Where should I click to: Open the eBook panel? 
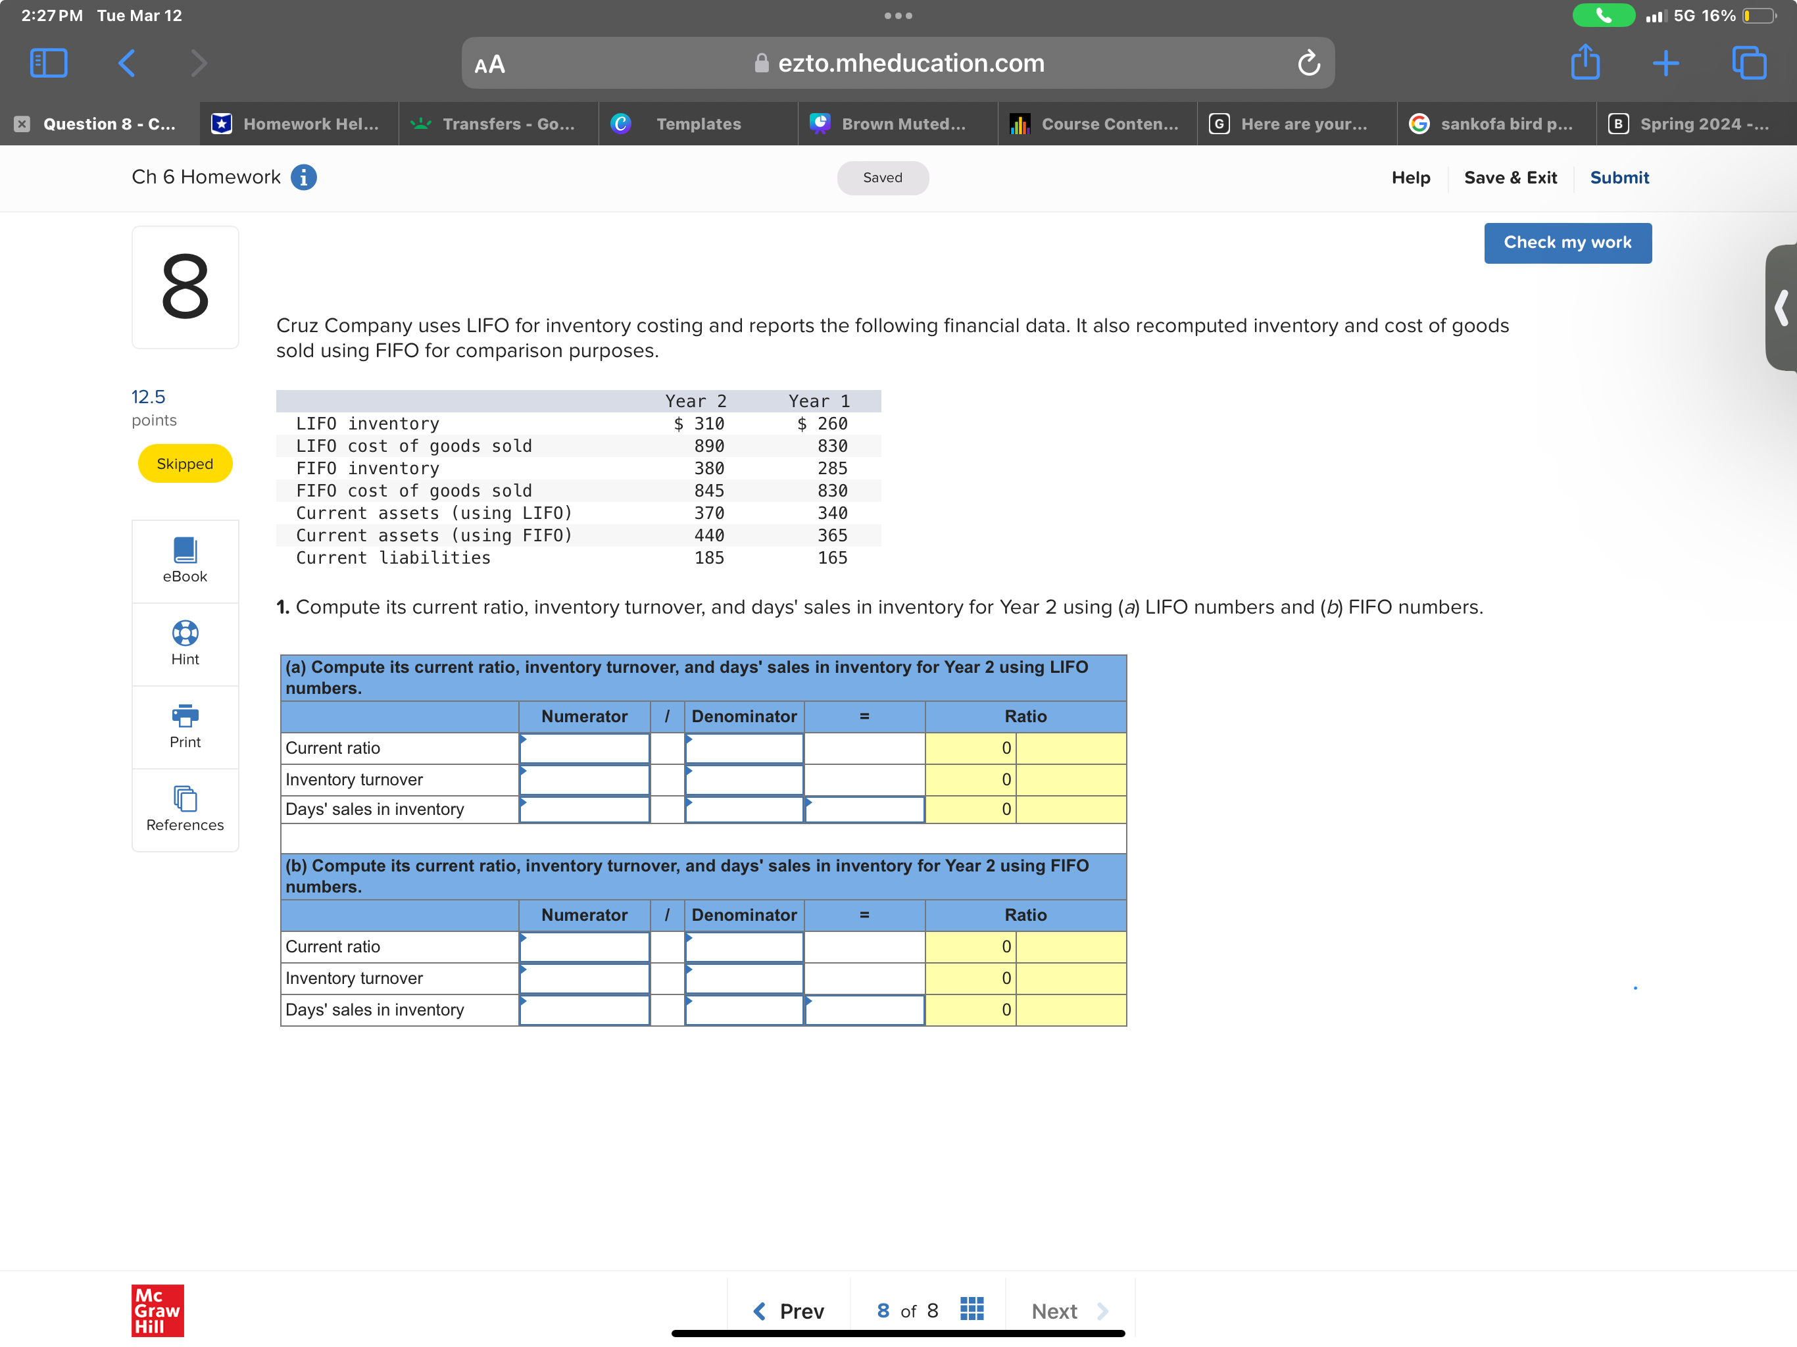point(184,560)
